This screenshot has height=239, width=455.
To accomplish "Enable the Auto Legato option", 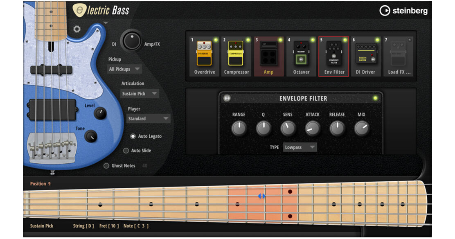I will pos(133,136).
